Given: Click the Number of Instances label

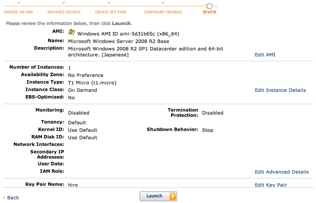Looking at the screenshot, I should (x=37, y=67).
